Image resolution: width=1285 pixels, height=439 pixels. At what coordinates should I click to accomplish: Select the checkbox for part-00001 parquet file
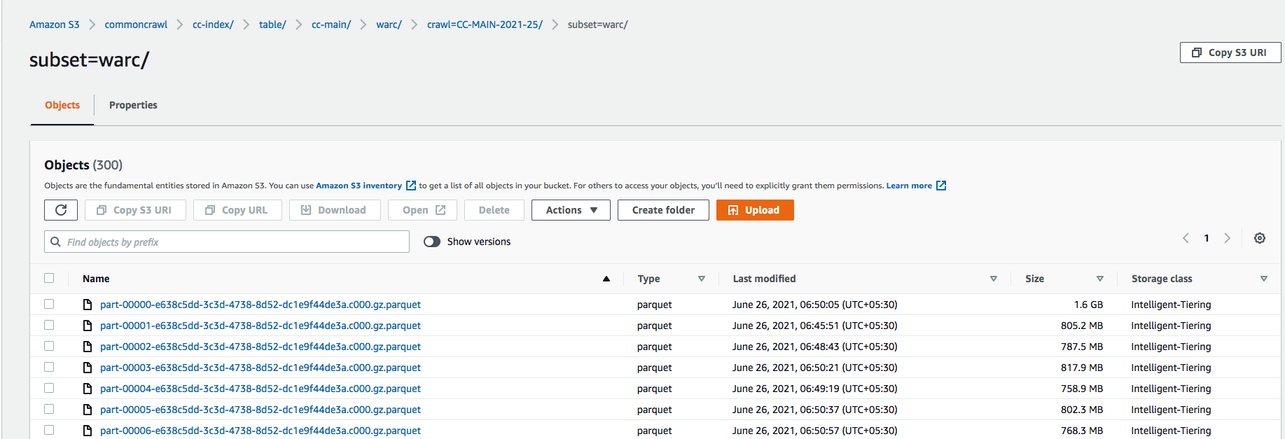point(49,325)
